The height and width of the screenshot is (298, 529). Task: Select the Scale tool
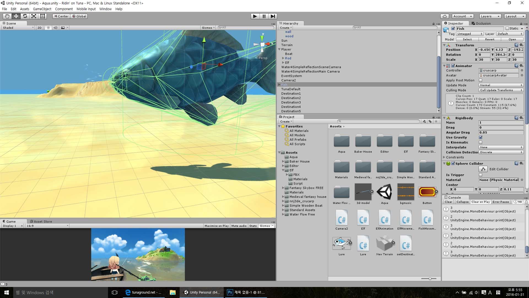point(34,16)
